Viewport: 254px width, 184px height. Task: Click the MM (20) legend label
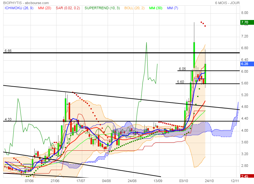pos(44,8)
